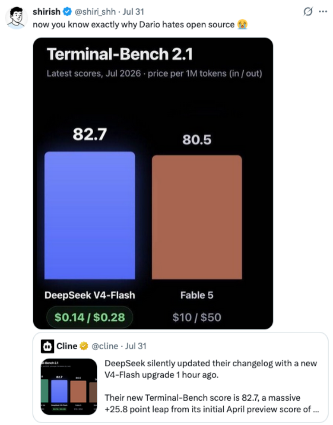Open the Grok explain icon
This screenshot has height=425, width=333.
tap(308, 12)
